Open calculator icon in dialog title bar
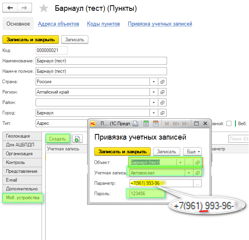Viewport: 249px width, 240px height. 146,124
